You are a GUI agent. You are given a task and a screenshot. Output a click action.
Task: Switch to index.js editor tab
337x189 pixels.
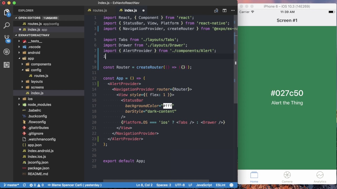(131, 10)
